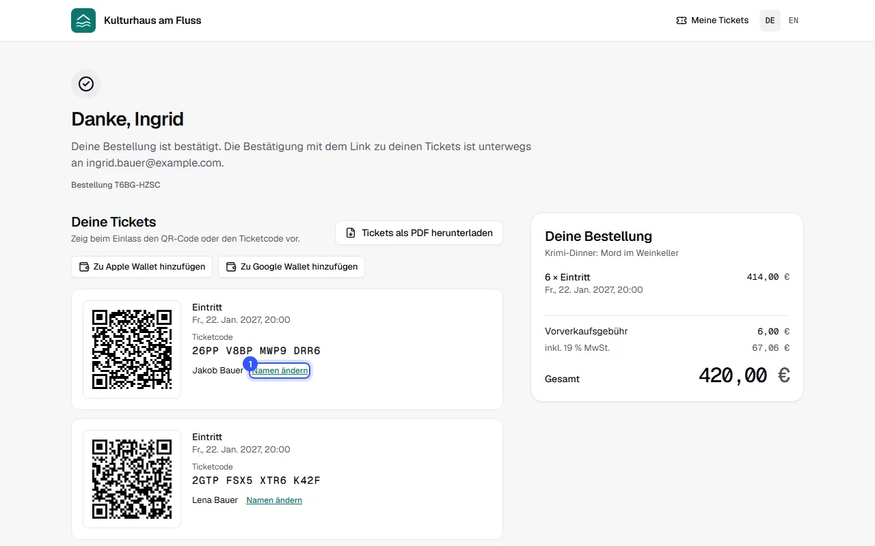875x546 pixels.
Task: Click Krimi-Dinner: Mord im Weinkeller text
Action: pyautogui.click(x=612, y=253)
